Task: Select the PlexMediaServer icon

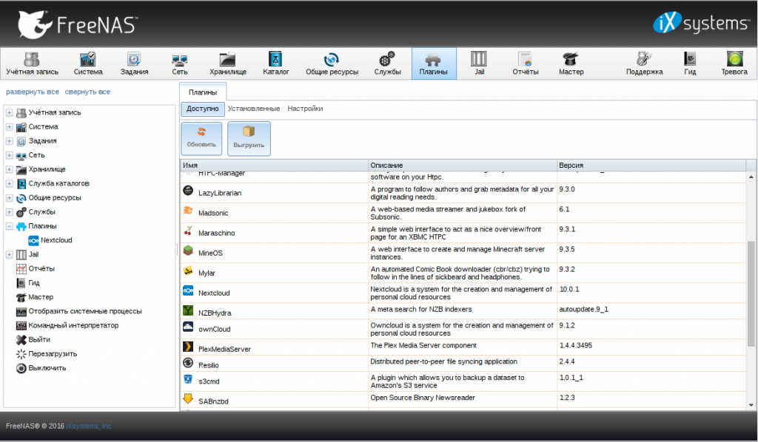Action: coord(188,347)
